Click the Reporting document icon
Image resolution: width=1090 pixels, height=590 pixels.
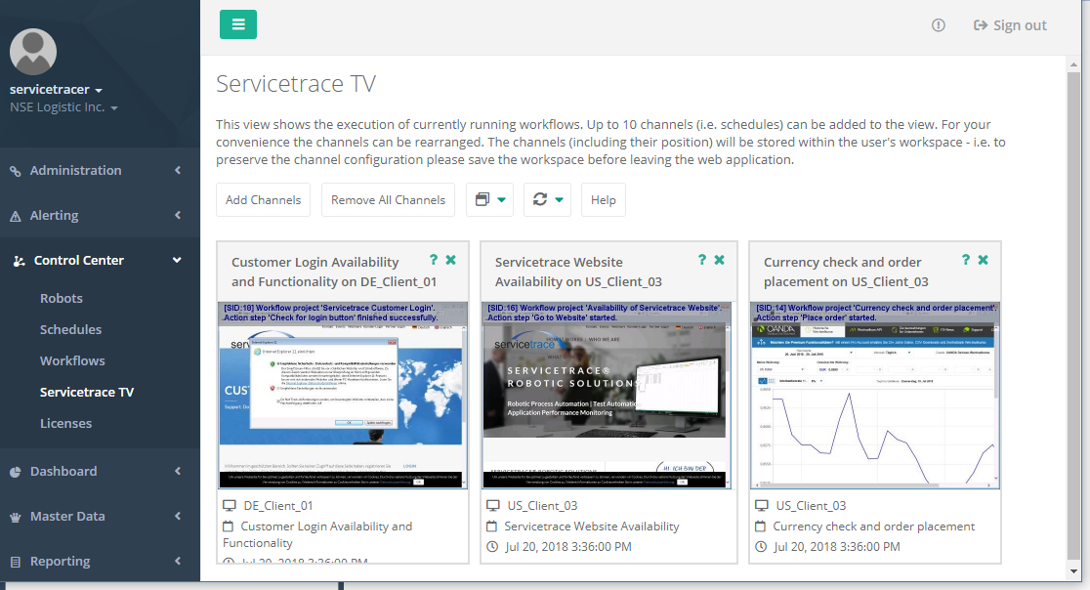[x=16, y=562]
